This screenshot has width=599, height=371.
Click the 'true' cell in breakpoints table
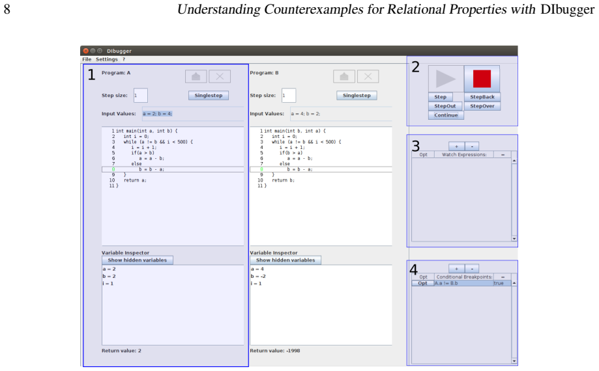(x=502, y=283)
